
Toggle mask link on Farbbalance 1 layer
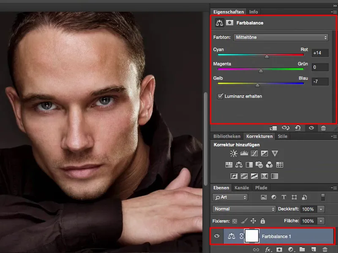[241, 236]
